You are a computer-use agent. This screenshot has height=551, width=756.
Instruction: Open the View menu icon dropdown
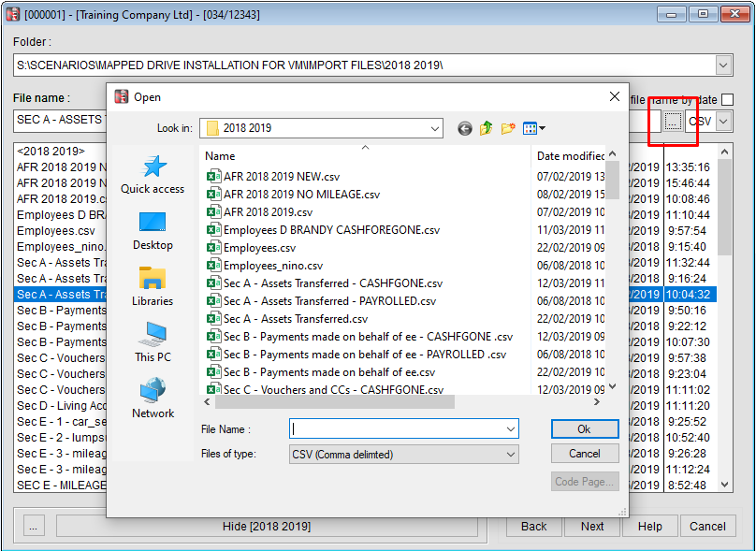[x=534, y=128]
